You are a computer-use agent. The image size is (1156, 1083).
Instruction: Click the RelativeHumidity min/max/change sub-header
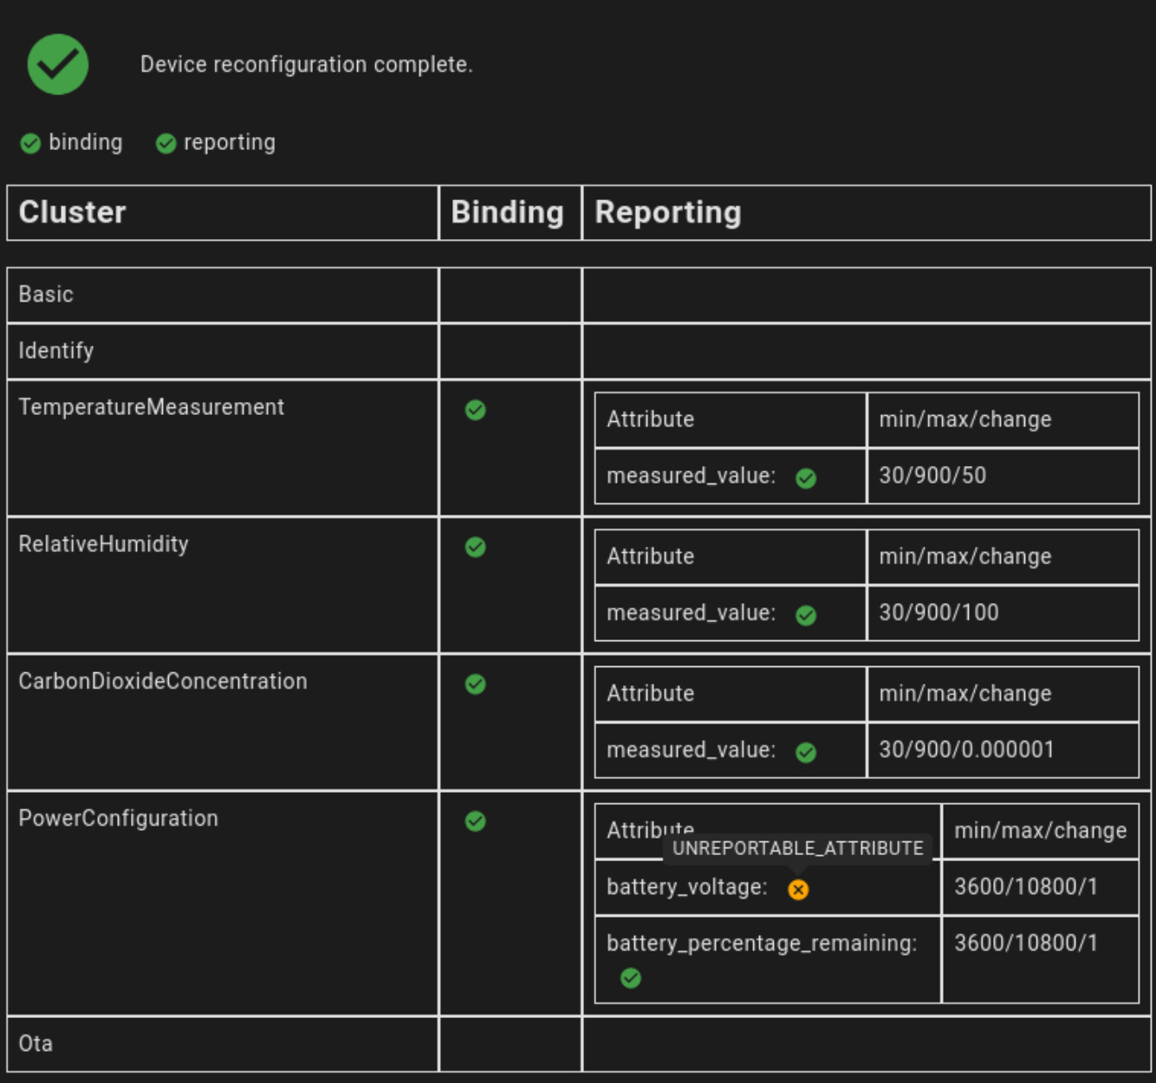pyautogui.click(x=965, y=556)
